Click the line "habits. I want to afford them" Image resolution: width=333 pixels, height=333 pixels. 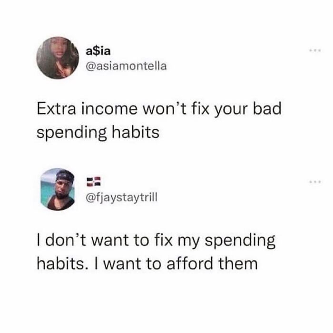[x=147, y=264]
